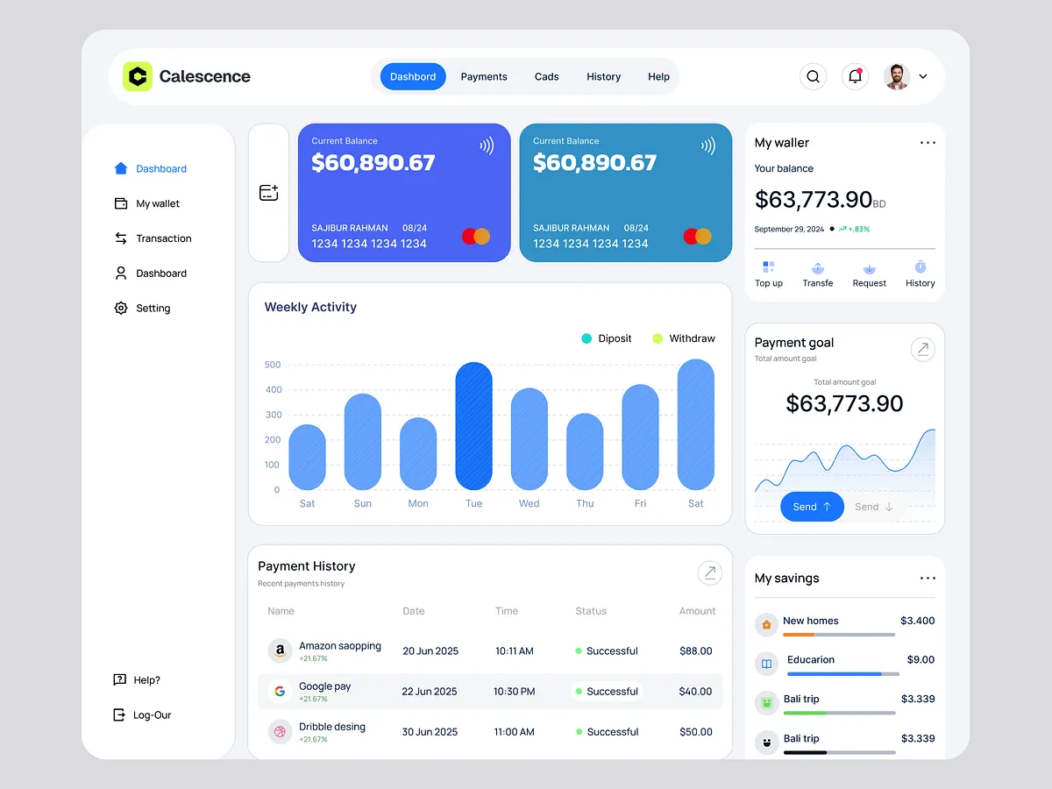Click the Help? icon at sidebar bottom
Viewport: 1052px width, 789px height.
pos(118,679)
